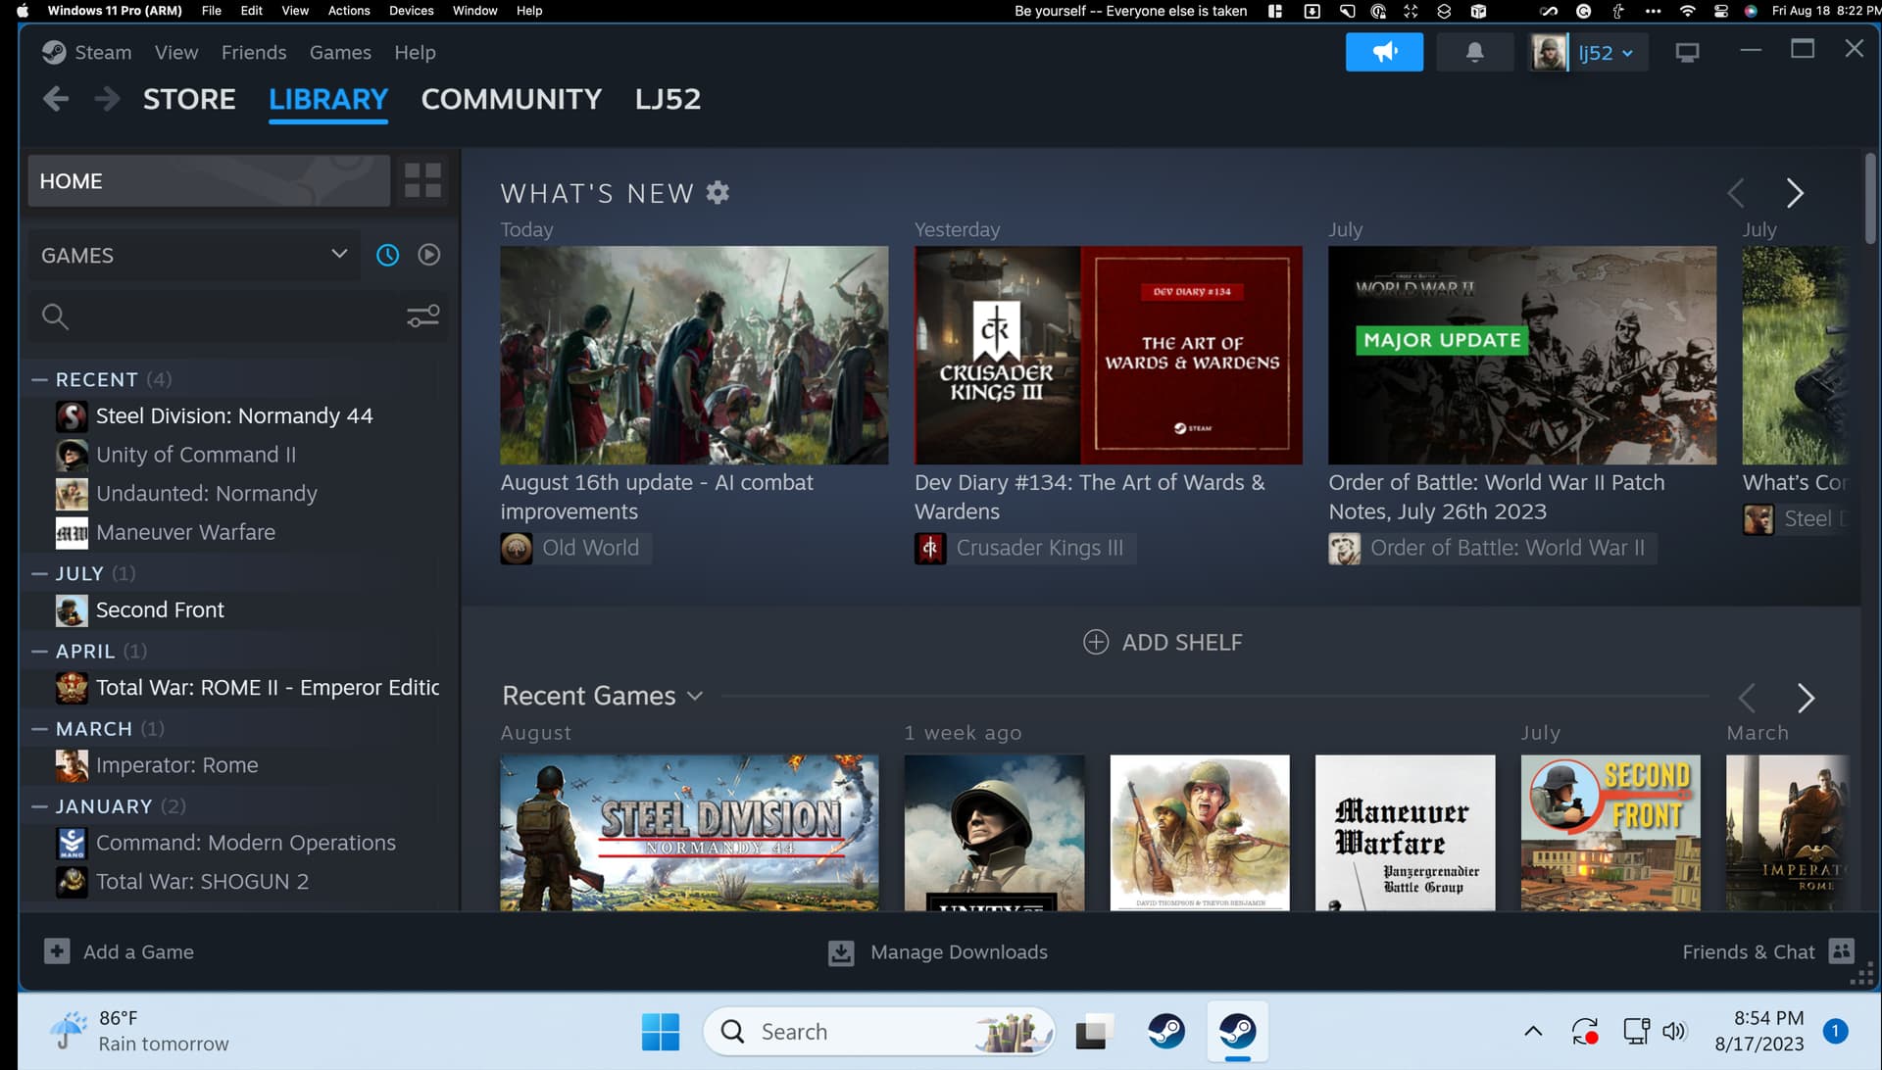Click the Manage Downloads icon
1882x1070 pixels.
pyautogui.click(x=841, y=952)
